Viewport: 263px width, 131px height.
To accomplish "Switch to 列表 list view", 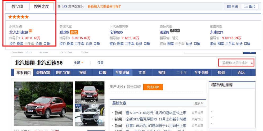I will 233,7.
